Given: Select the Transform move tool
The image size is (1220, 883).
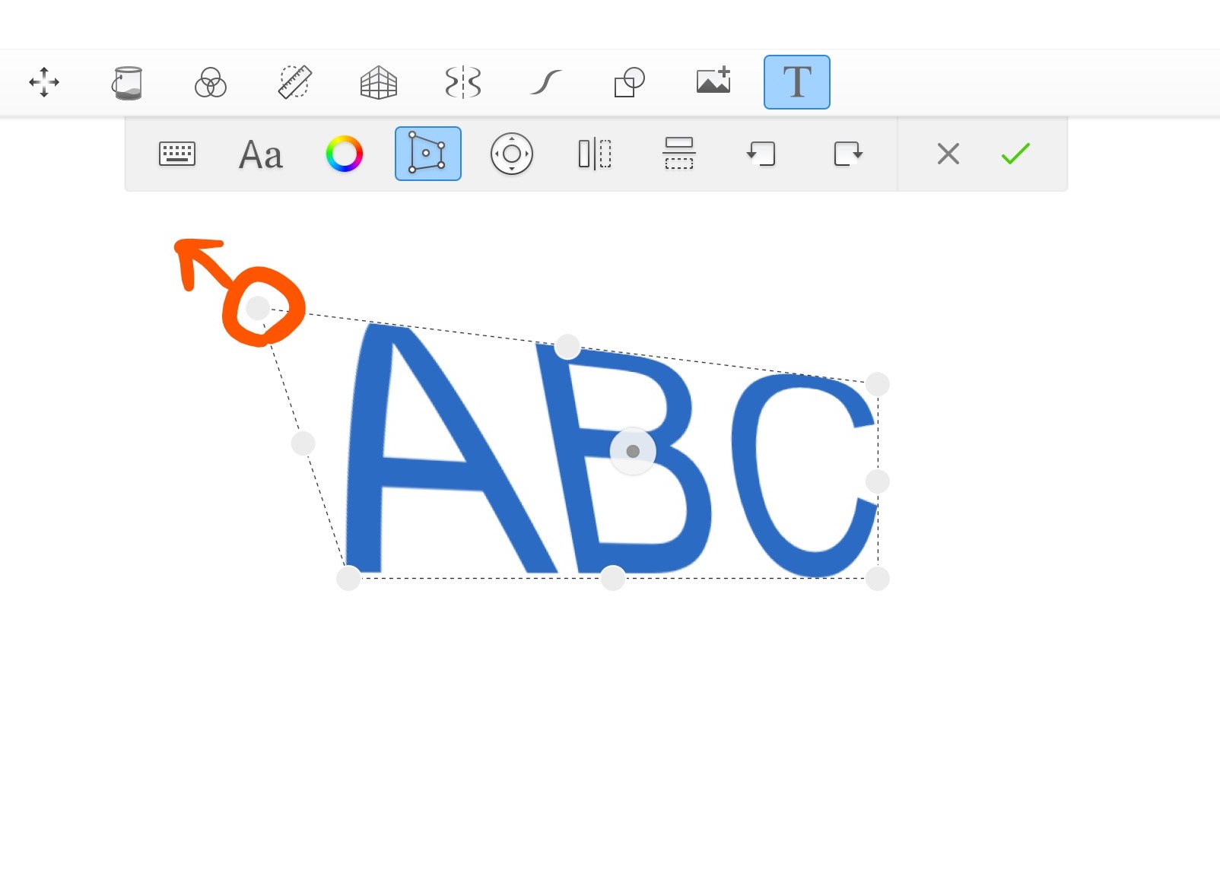Looking at the screenshot, I should point(44,82).
